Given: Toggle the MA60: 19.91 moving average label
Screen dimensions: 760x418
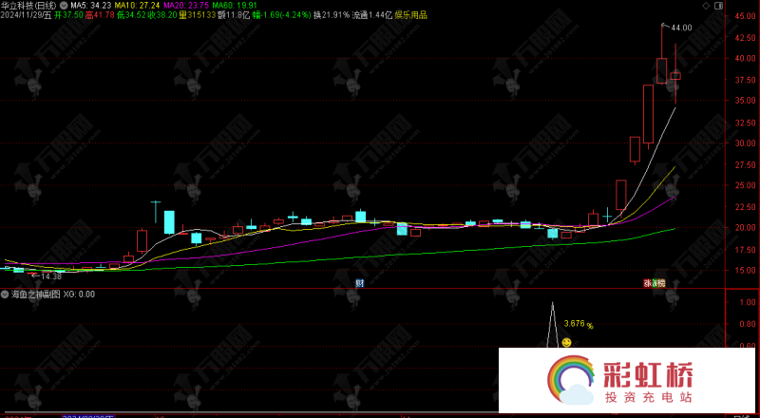Looking at the screenshot, I should 235,6.
